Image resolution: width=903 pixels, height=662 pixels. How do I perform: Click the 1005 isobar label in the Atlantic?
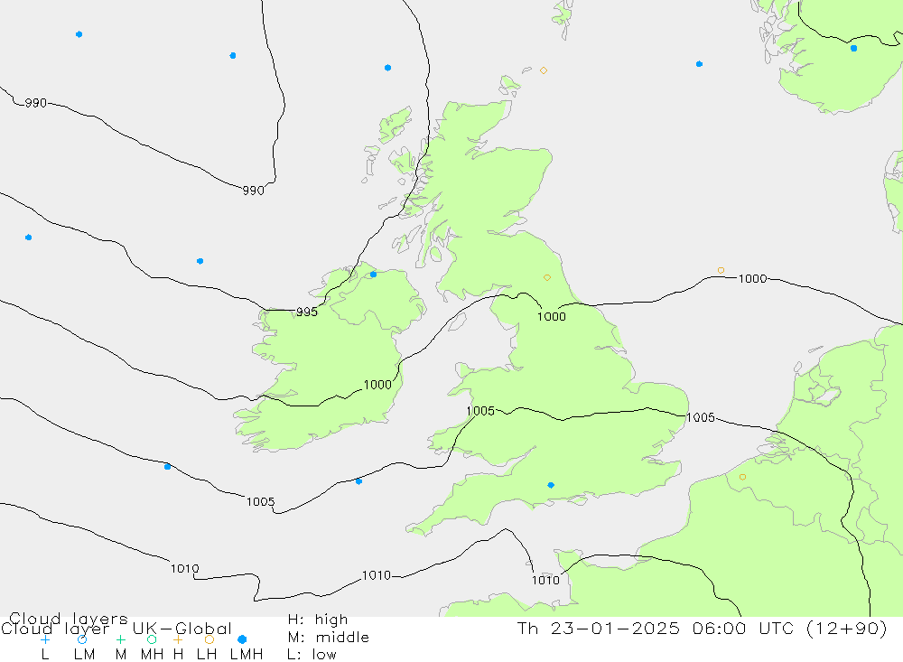click(260, 501)
